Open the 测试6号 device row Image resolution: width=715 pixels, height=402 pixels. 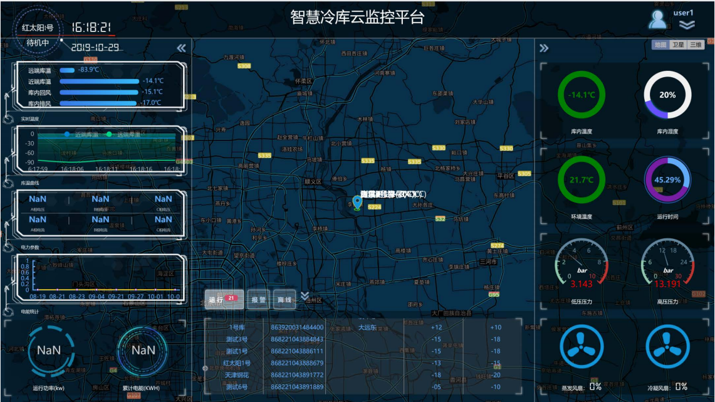tap(363, 386)
